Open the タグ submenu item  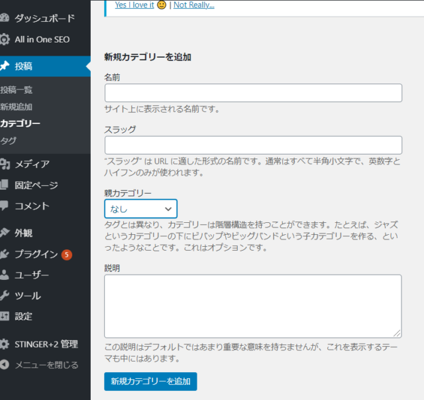point(9,141)
